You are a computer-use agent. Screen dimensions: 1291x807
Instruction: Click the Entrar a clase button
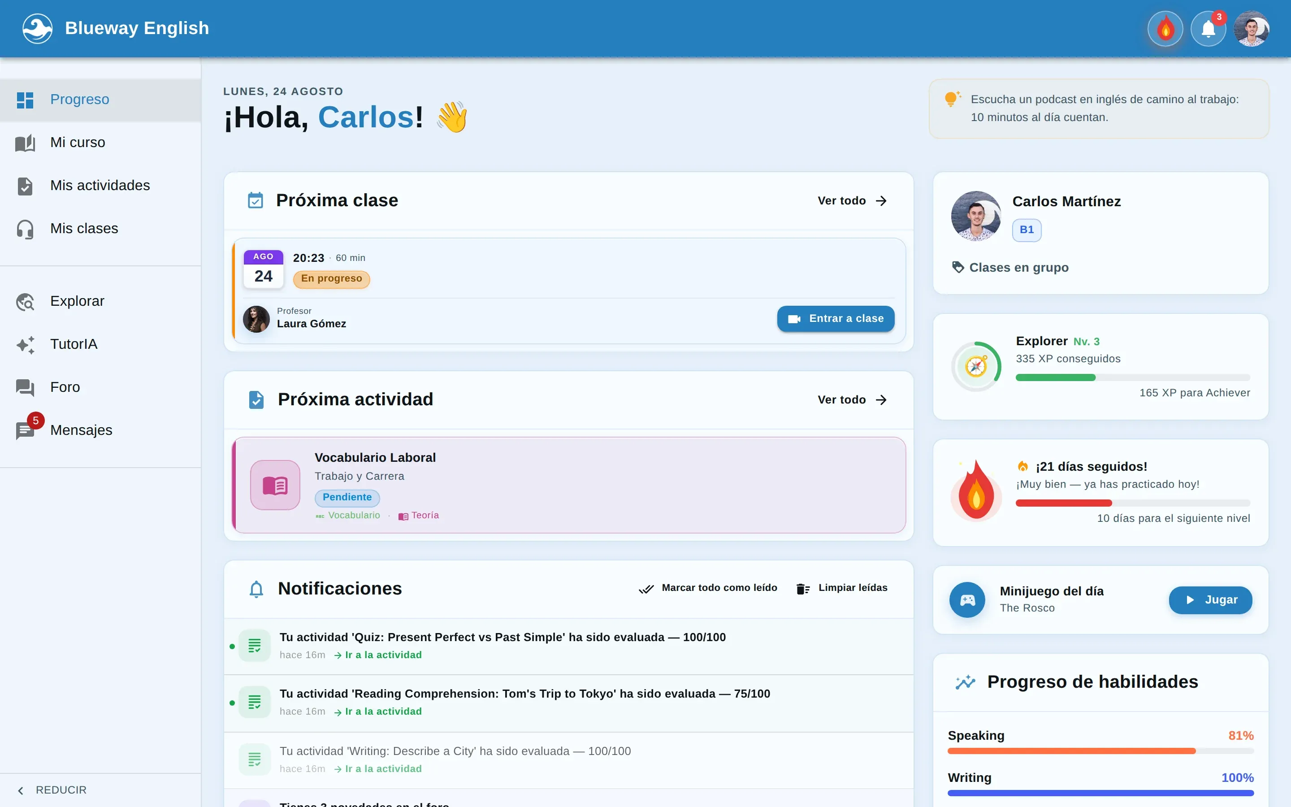pyautogui.click(x=836, y=319)
